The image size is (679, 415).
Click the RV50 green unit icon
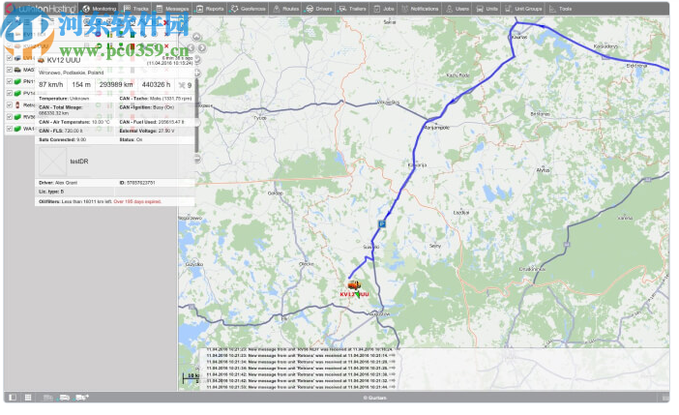pos(17,116)
